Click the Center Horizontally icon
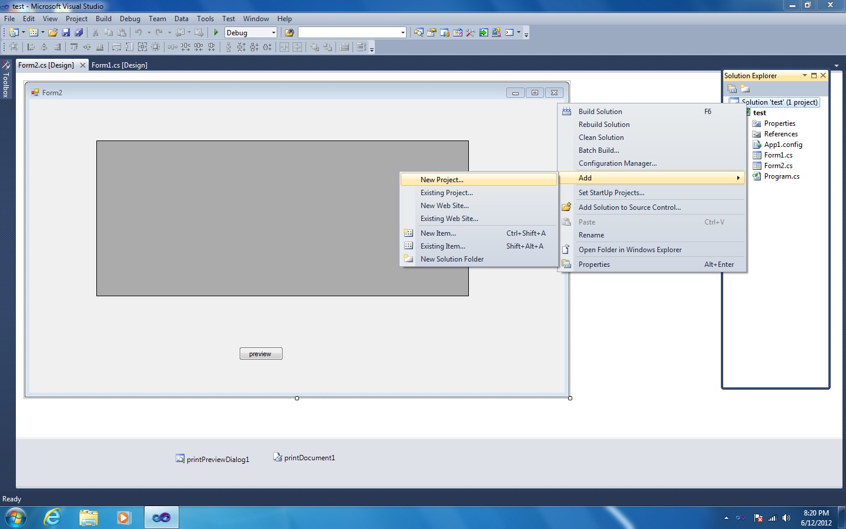Image resolution: width=846 pixels, height=529 pixels. click(x=284, y=47)
